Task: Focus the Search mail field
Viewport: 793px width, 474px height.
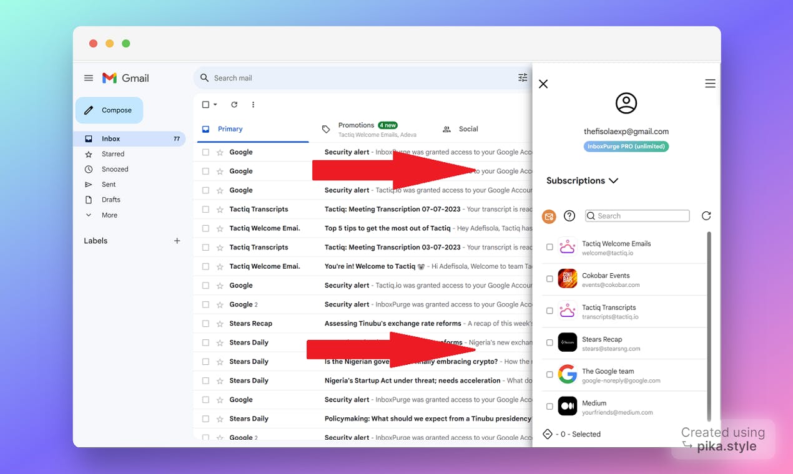Action: click(x=362, y=78)
